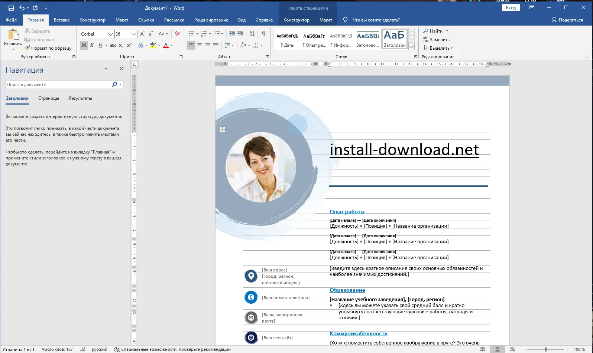Switch to the Страницы navigation tab
593x353 pixels.
click(49, 98)
